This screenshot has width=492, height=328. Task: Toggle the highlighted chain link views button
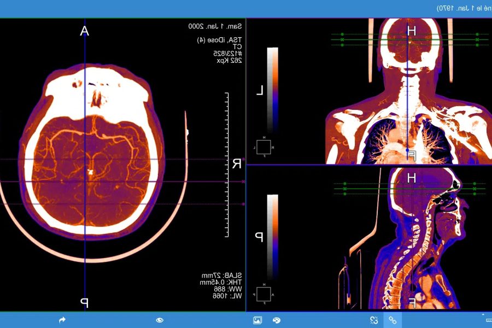point(393,320)
